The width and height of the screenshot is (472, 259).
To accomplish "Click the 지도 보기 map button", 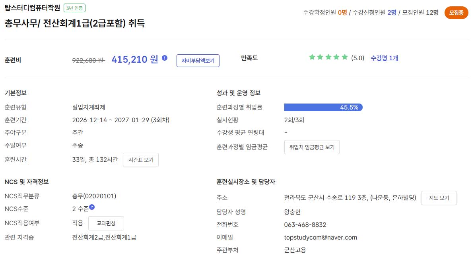I will click(x=439, y=198).
